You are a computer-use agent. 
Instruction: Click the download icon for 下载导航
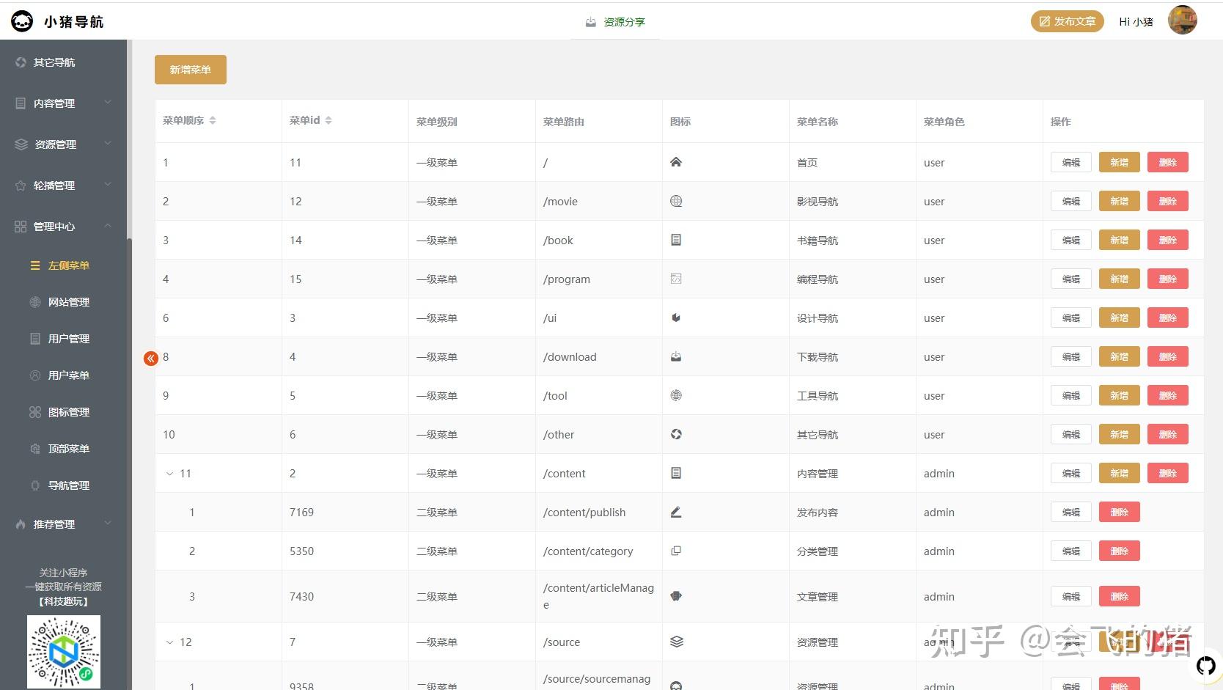676,356
